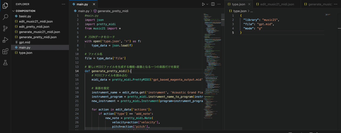
Task: Open type.json in Explorer file list
Action: pyautogui.click(x=40, y=53)
